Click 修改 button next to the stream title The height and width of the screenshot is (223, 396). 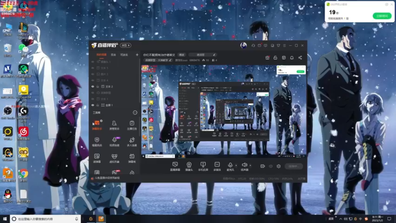click(x=182, y=55)
